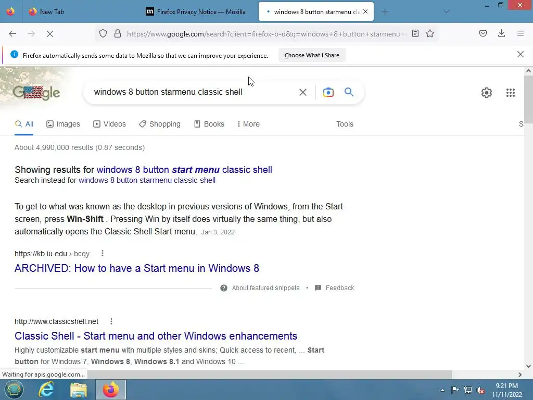
Task: Toggle reader view icon in the address bar
Action: click(415, 33)
